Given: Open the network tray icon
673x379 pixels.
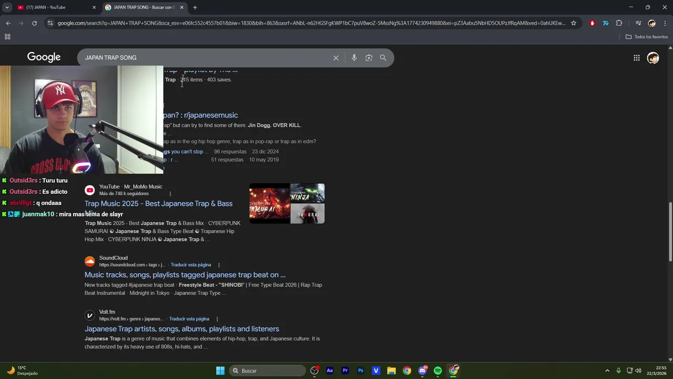Looking at the screenshot, I should point(629,371).
